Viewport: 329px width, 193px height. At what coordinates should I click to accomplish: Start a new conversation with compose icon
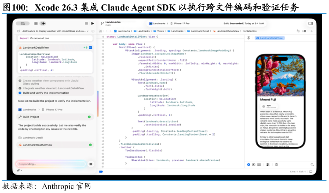(18, 31)
